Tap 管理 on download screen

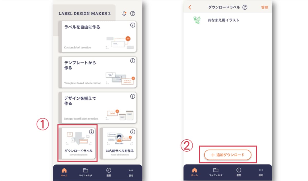(x=265, y=7)
